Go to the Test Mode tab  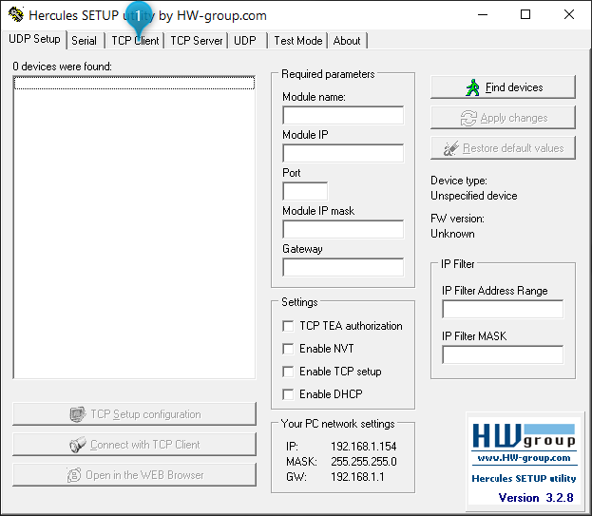point(298,41)
